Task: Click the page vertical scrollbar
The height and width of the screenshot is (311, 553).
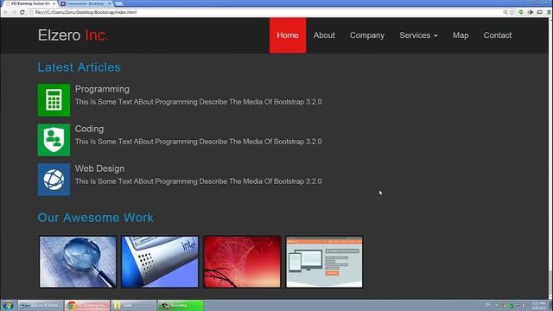Action: (550, 159)
